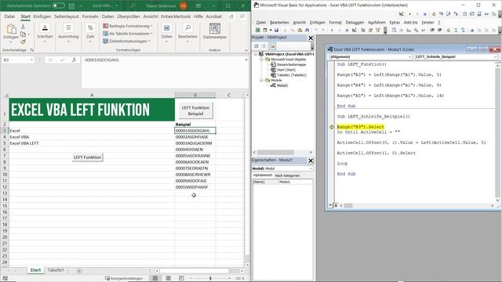This screenshot has width=502, height=282.
Task: Switch code window to Procedure View
Action: [330, 205]
